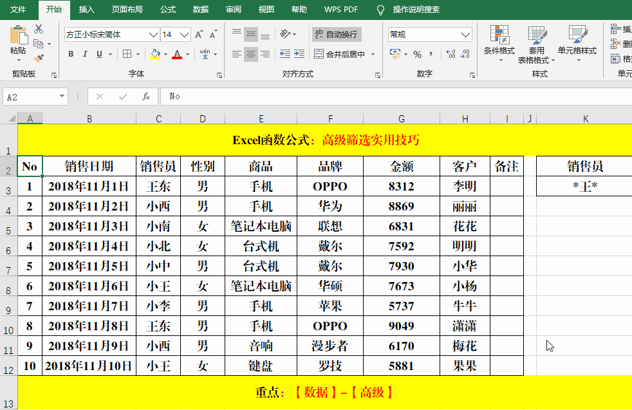Select cell K3 containing *王*

pos(584,186)
